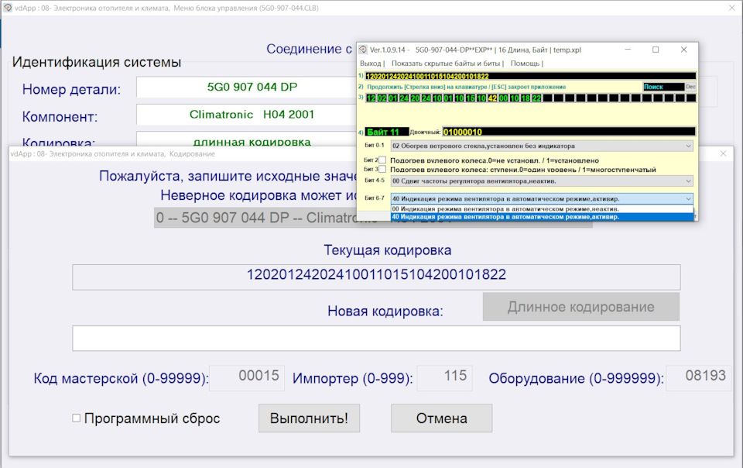
Task: Select option 00 fan mode indication неактив.
Action: [x=542, y=208]
